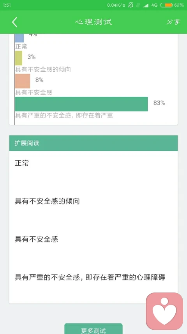187x334 pixels.
Task: Tap the blue 4% bar
Action: point(19,38)
